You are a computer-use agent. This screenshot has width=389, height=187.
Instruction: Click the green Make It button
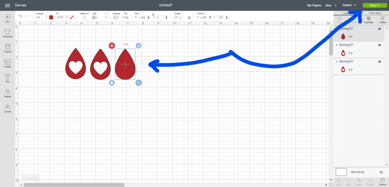(x=373, y=5)
